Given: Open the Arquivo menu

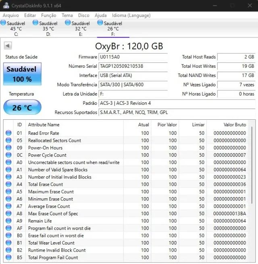Looking at the screenshot, I should (x=11, y=15).
